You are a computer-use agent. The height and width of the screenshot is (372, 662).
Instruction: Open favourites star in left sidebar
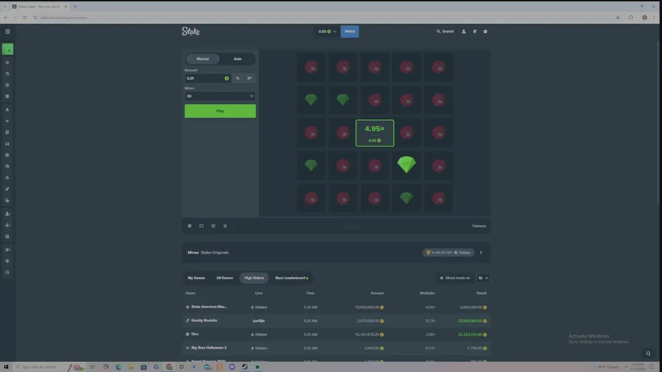[x=7, y=63]
